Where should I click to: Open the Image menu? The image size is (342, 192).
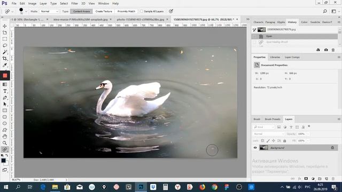tap(32, 4)
